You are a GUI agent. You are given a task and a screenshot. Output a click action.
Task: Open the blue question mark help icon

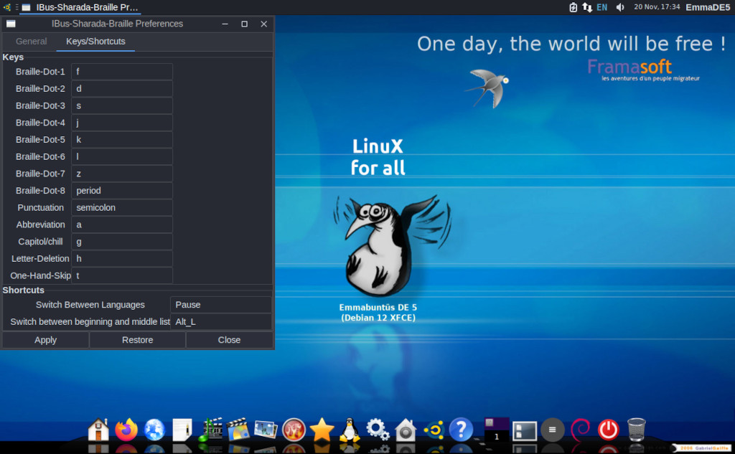click(462, 430)
